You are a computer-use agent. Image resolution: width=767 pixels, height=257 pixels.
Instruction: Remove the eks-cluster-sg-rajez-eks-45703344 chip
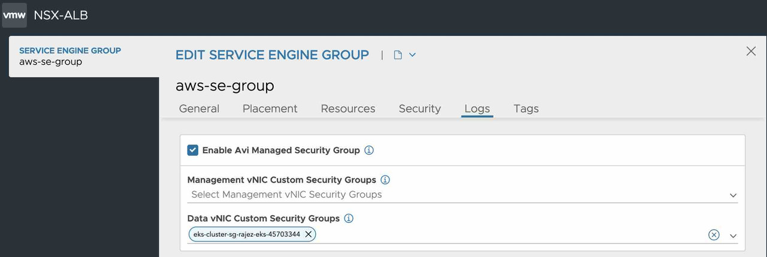(x=308, y=234)
